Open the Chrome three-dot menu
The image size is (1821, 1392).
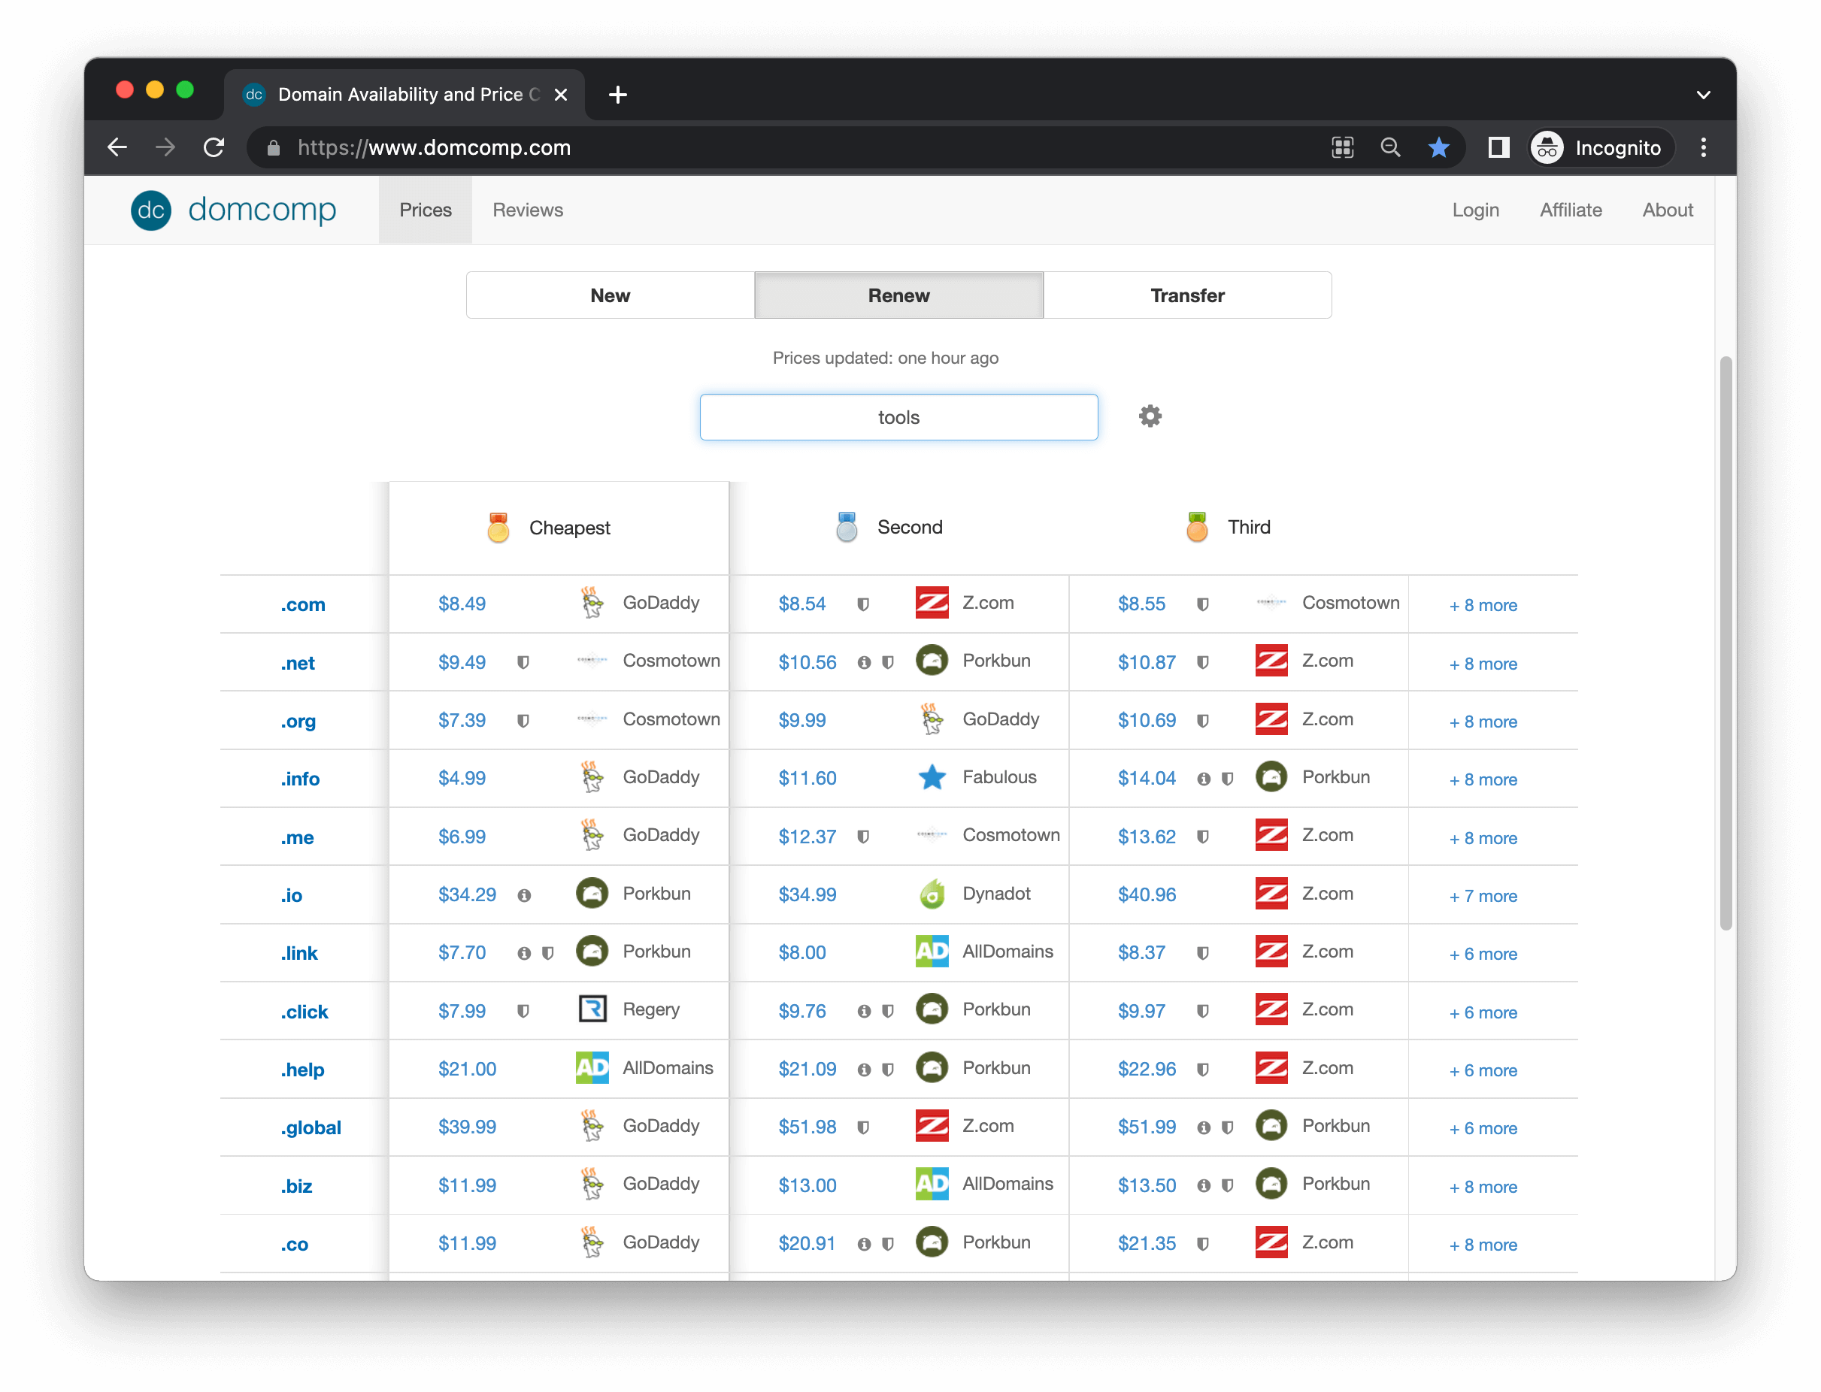pyautogui.click(x=1702, y=147)
